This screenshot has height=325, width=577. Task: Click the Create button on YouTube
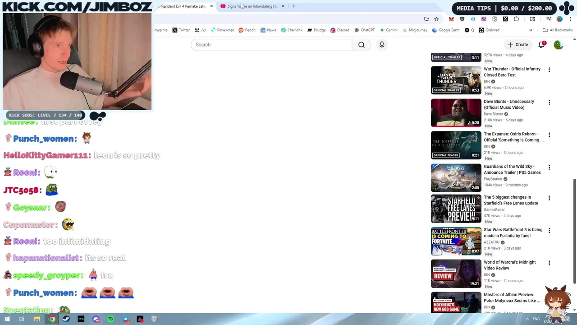pos(517,45)
